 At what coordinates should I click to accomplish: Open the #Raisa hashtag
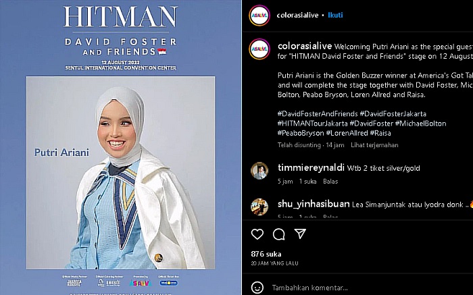(380, 133)
